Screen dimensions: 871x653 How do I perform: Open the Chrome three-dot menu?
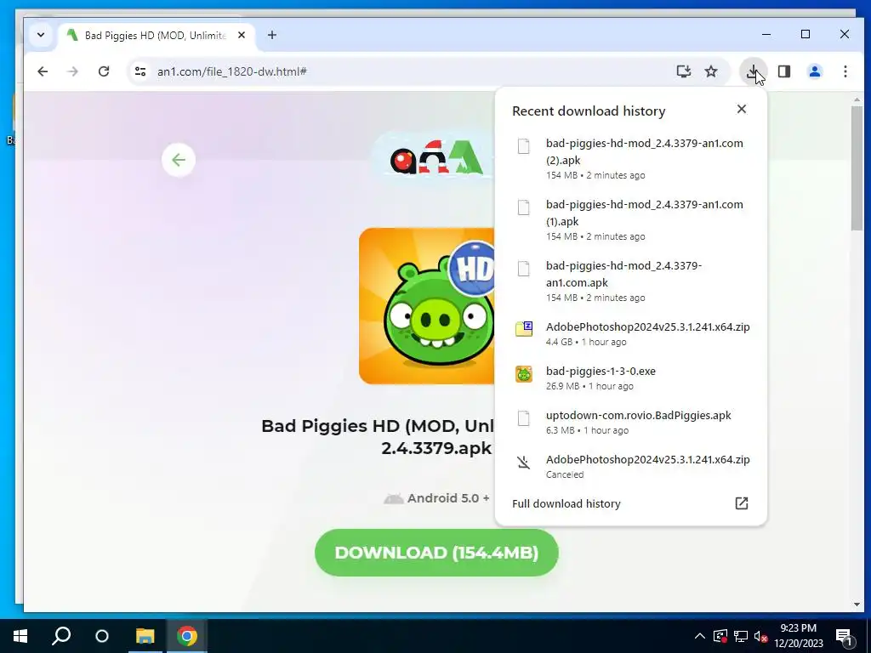tap(845, 71)
